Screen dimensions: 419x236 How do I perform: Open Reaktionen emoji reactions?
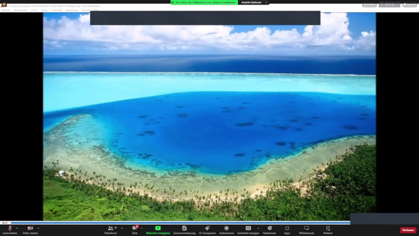click(x=269, y=230)
